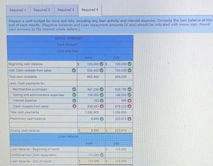Click the empty July additional loan cell

119,155
